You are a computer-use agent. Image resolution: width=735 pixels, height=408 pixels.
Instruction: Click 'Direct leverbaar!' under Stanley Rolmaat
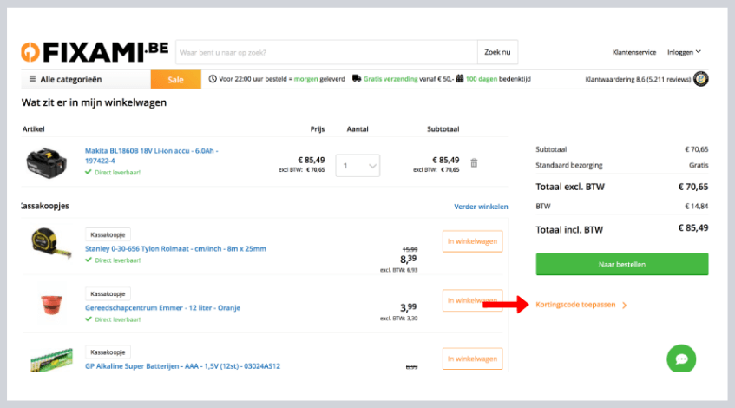(118, 260)
